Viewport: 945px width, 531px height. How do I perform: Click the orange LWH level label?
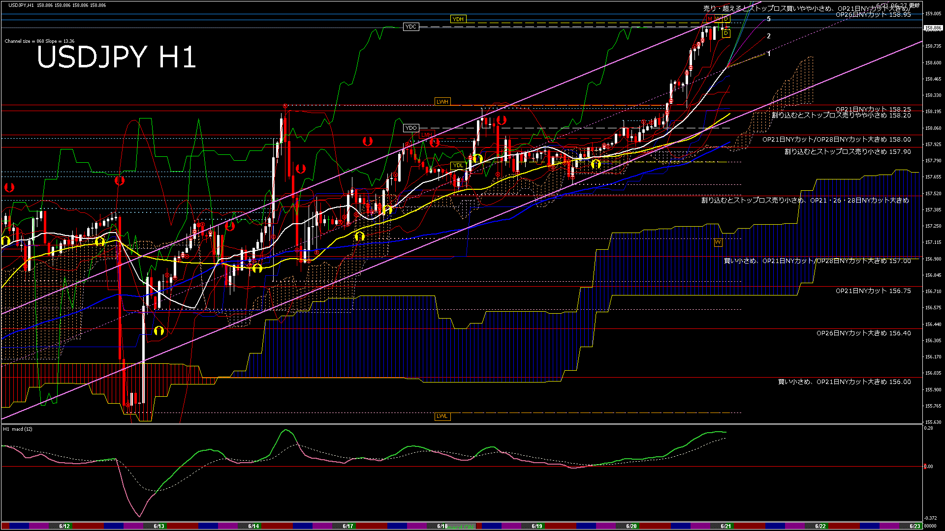442,102
